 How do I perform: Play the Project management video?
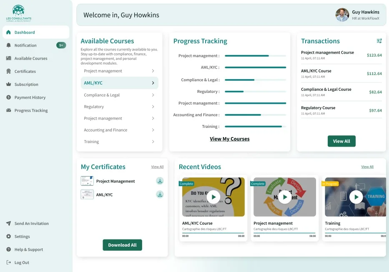285,197
